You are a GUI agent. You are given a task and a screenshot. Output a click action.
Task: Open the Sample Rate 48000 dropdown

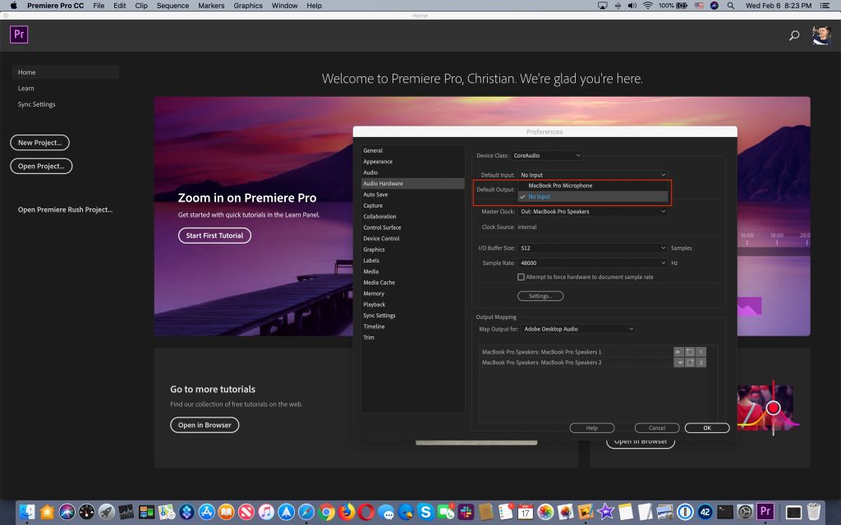[x=593, y=263]
